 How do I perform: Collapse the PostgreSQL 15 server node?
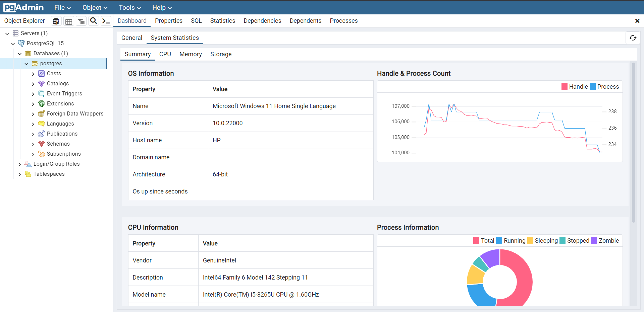[x=13, y=44]
